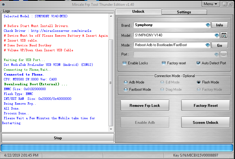This screenshot has height=159, width=235.
Task: Click the Screen Unlock button
Action: [x=206, y=122]
